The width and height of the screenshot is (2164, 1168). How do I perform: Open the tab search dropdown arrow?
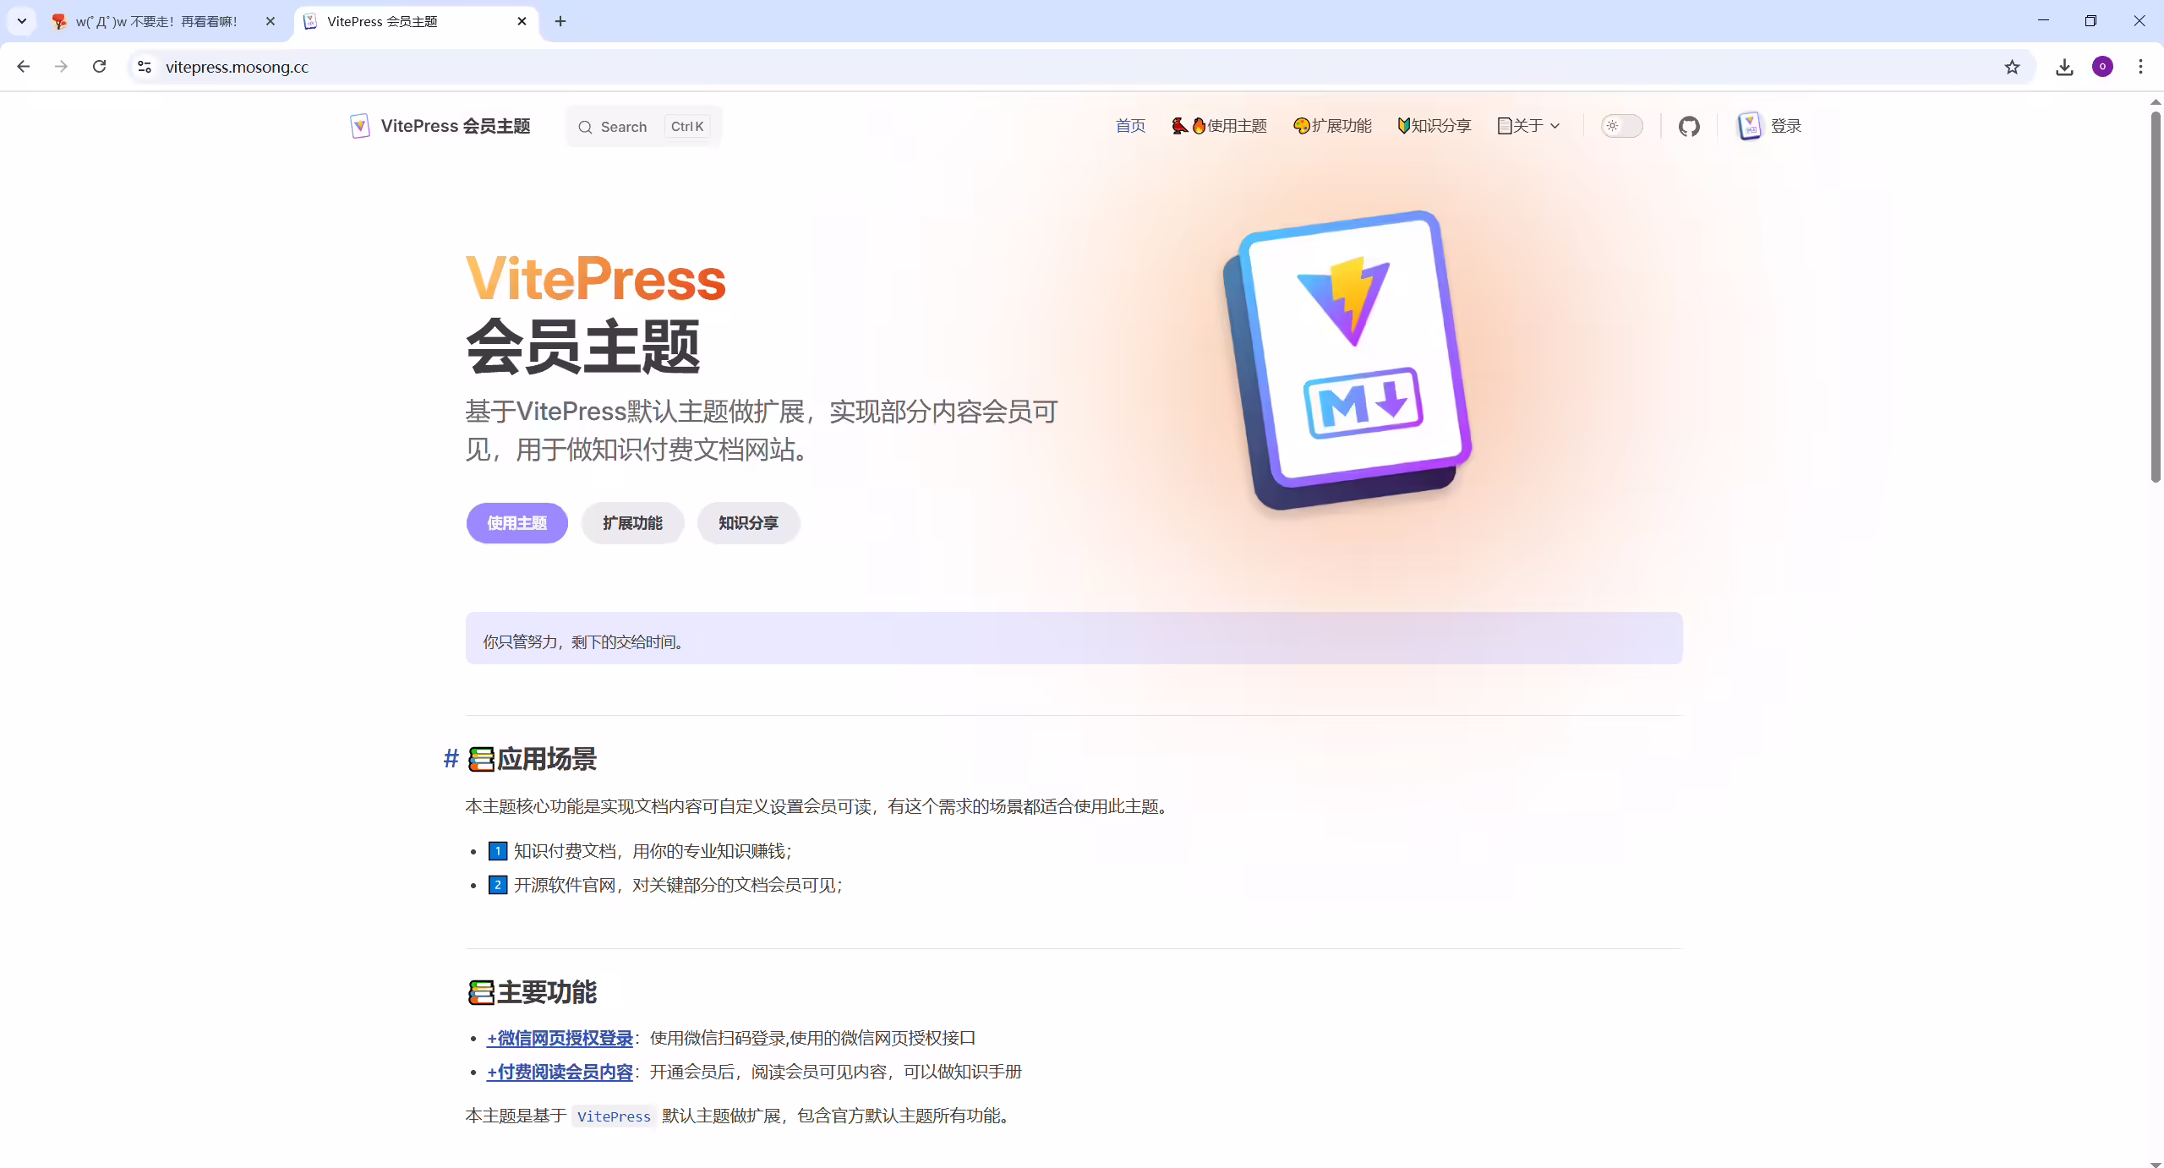click(22, 21)
